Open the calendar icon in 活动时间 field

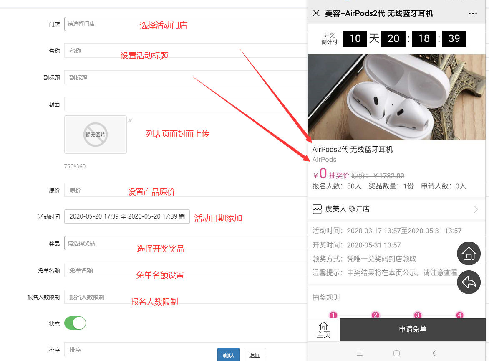(x=182, y=216)
